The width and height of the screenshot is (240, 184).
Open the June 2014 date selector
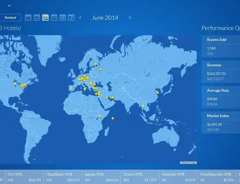(x=105, y=17)
